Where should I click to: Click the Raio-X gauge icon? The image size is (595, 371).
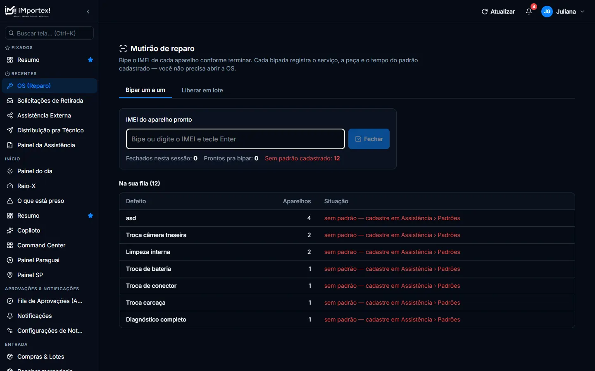point(10,186)
